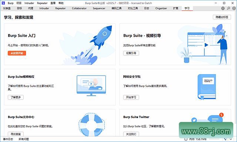
Task: Open the Burp menu
Action: coord(11,3)
